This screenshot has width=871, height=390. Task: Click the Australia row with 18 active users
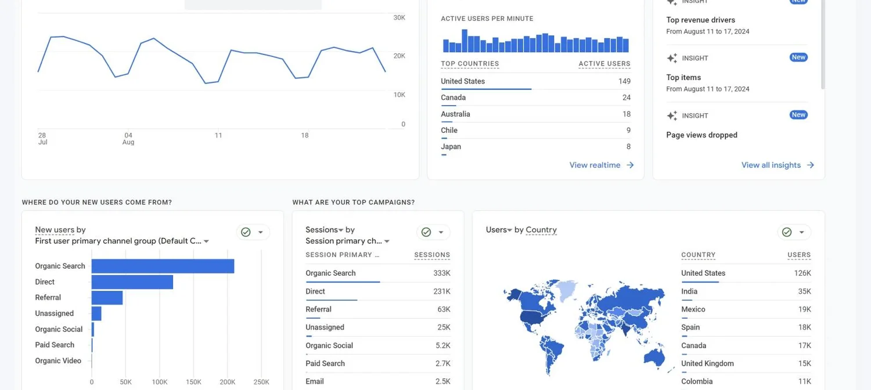pos(535,114)
